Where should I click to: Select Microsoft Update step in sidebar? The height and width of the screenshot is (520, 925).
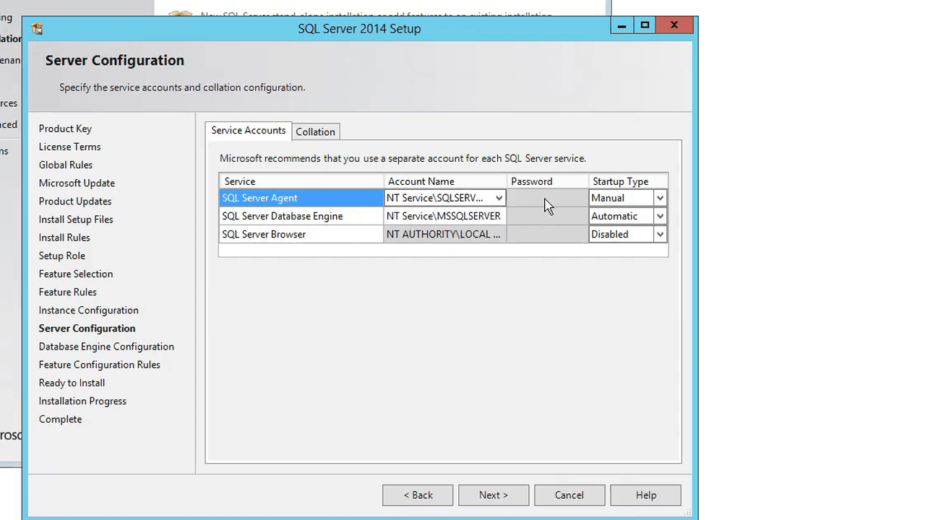77,183
